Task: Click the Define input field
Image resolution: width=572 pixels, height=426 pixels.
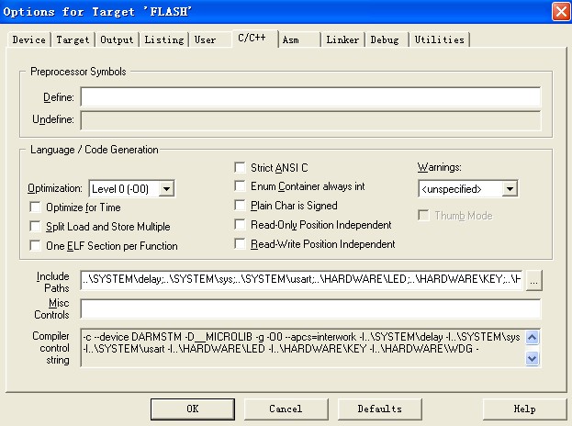Action: tap(310, 96)
